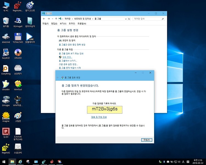This screenshot has height=165, width=206.
Task: Open Gimagex desktop icon
Action: 6,101
